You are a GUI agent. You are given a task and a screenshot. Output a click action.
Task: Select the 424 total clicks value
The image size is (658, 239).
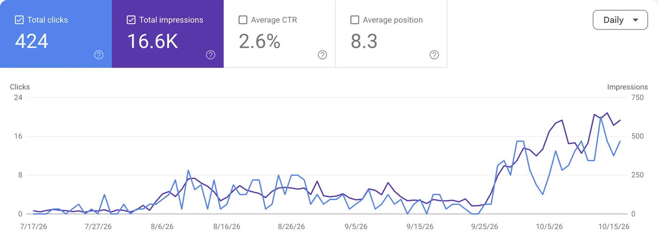[31, 41]
